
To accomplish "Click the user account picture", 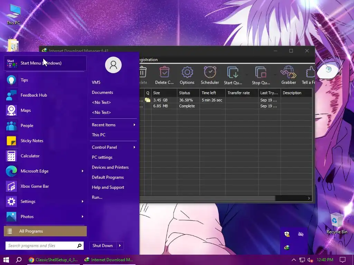I will pos(113,65).
